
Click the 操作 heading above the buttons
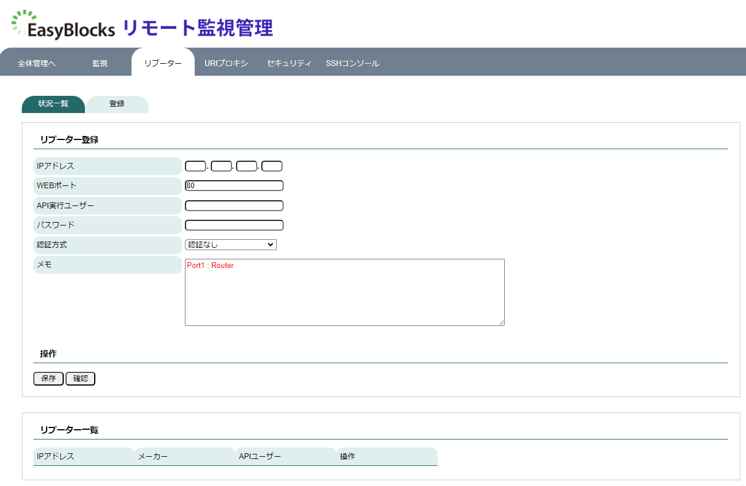(48, 353)
